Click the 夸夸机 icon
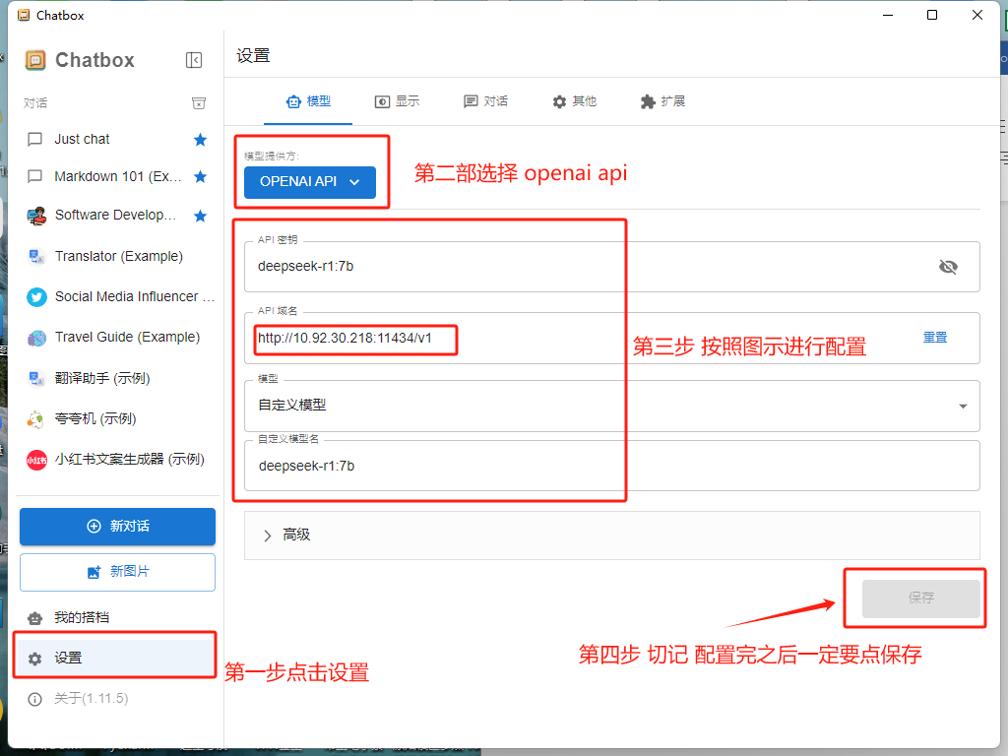Screen dimensions: 1008x756 [x=35, y=419]
